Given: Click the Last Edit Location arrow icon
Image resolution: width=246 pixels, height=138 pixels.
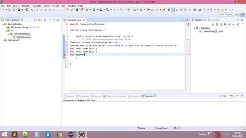Looking at the screenshot, I should tap(218, 10).
